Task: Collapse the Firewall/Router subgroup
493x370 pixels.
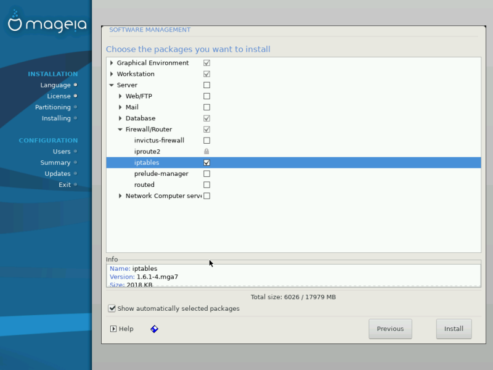Action: [x=120, y=129]
